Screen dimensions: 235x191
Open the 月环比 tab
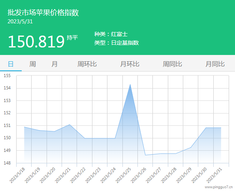(x=130, y=64)
